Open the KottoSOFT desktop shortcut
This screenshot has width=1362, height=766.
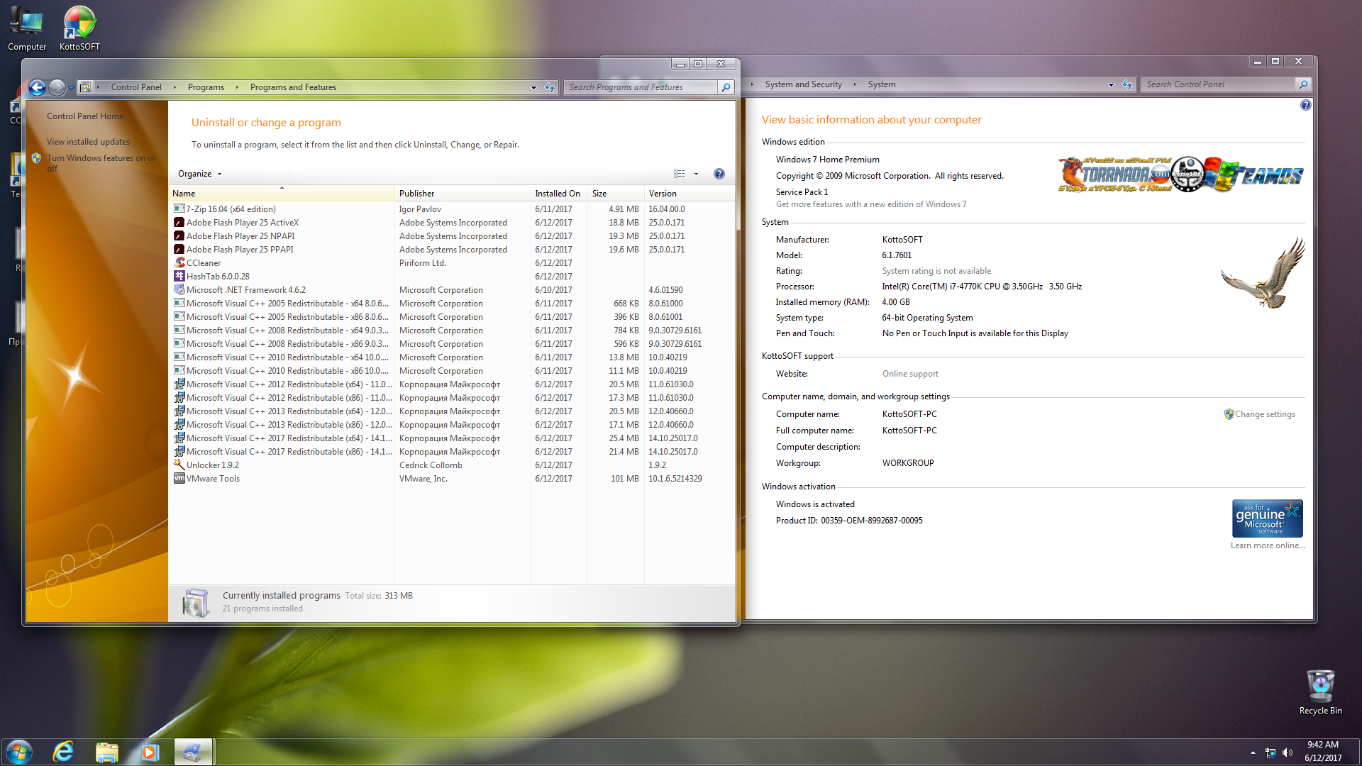[79, 28]
